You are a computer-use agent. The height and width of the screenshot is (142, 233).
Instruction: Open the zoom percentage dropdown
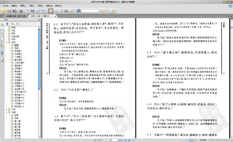click(x=210, y=140)
